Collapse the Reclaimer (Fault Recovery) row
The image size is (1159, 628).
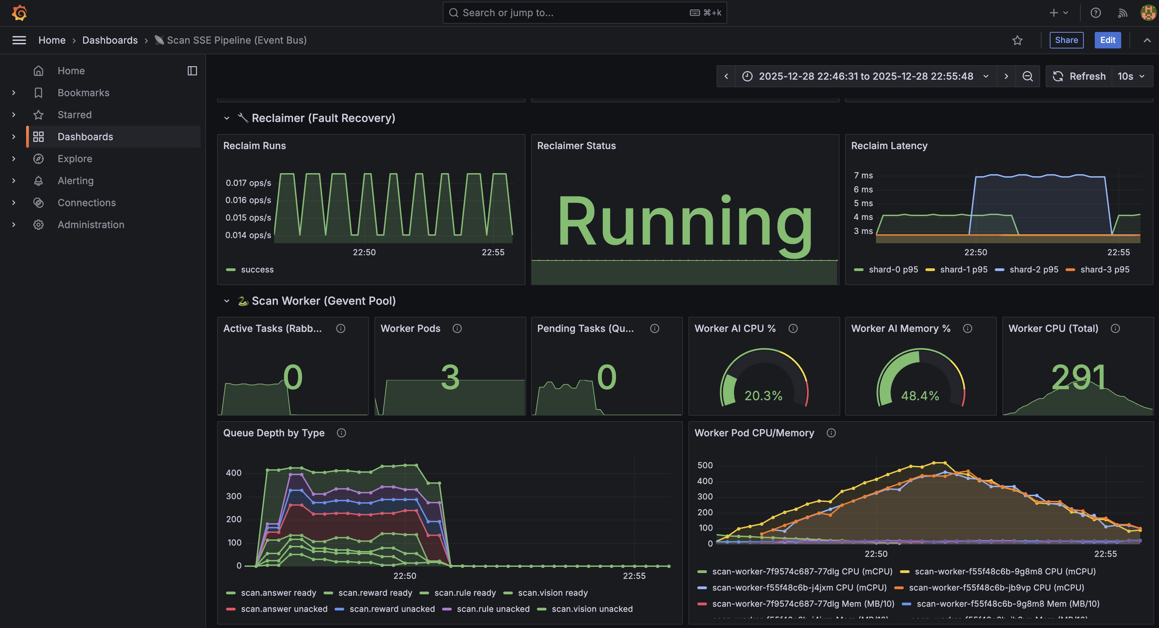click(227, 118)
